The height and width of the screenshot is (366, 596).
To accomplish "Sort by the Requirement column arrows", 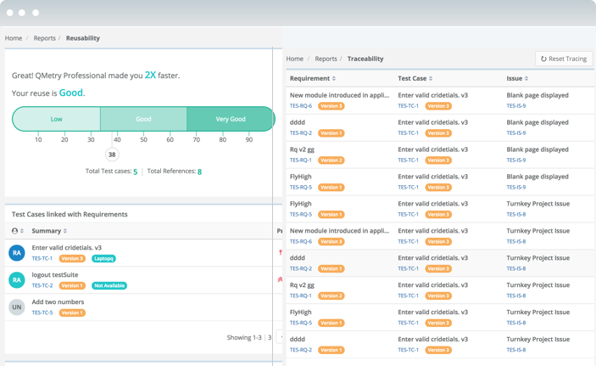I will point(334,78).
